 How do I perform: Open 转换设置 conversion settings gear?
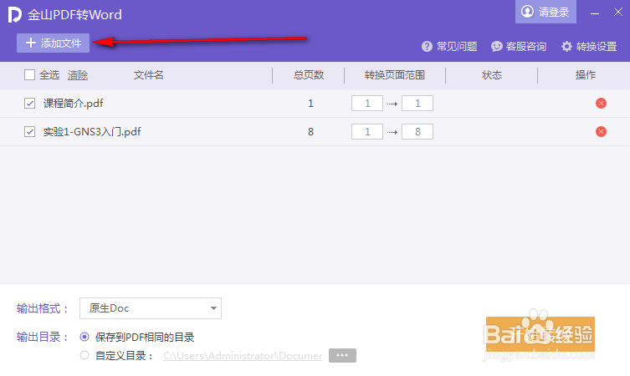589,47
